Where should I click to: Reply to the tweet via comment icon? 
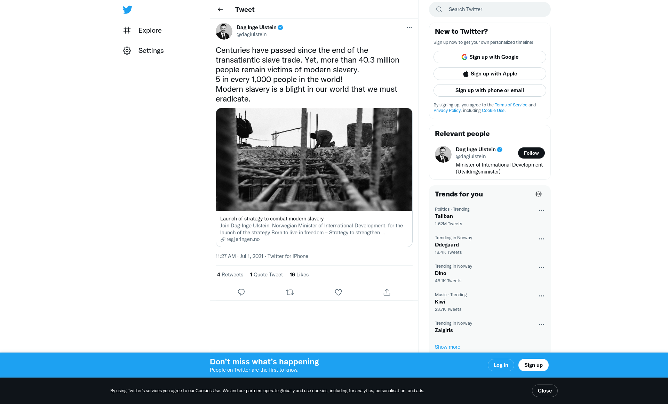(241, 292)
